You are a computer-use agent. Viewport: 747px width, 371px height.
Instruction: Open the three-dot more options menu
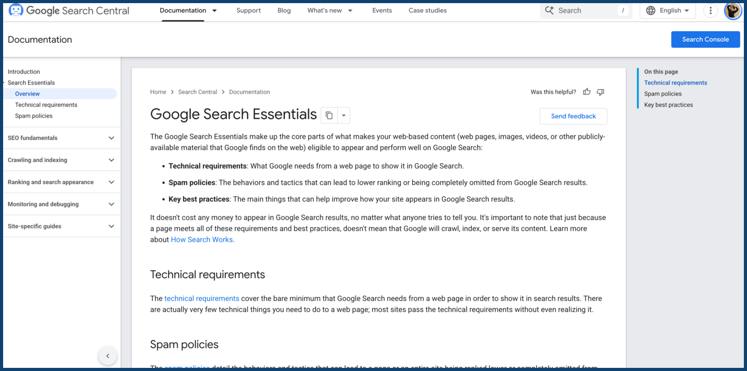click(710, 10)
